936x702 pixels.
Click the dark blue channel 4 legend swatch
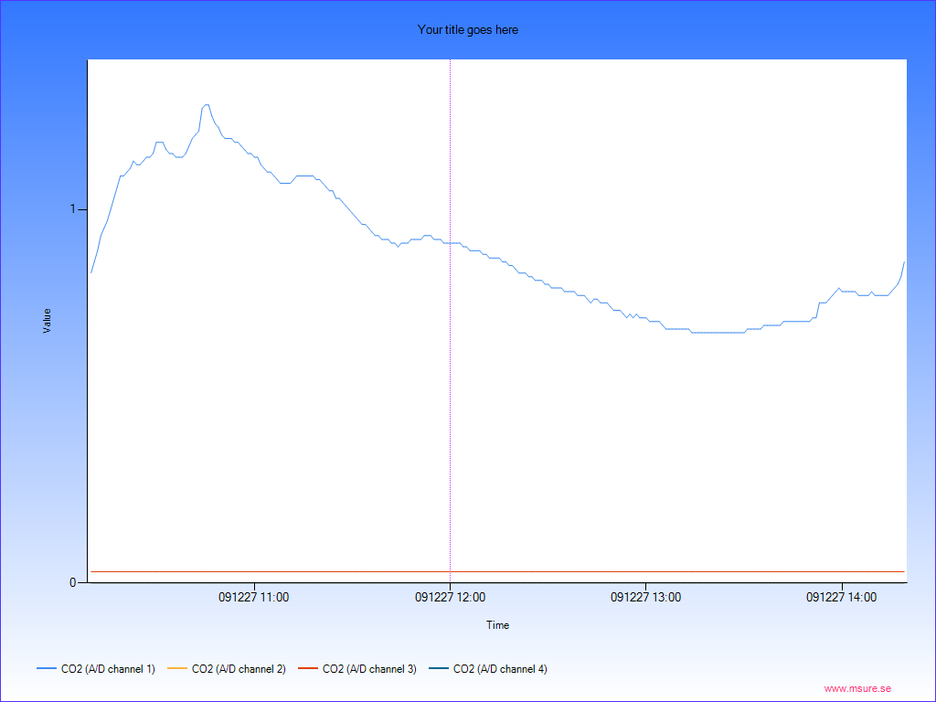(439, 669)
